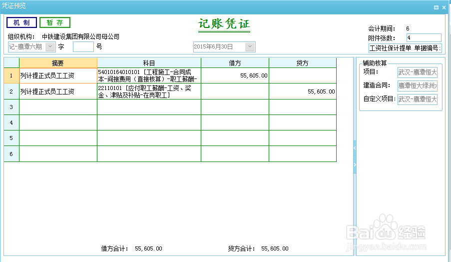
Task: Select row number 3 header
Action: pos(11,107)
